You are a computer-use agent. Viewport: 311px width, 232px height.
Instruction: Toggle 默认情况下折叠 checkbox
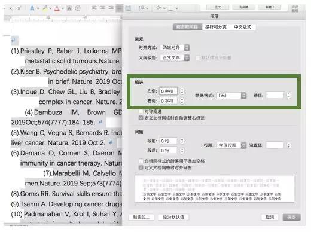[x=198, y=58]
